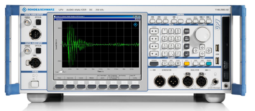The height and width of the screenshot is (111, 255).
Task: Toggle the OUTPUT off key
Action: (x=209, y=21)
